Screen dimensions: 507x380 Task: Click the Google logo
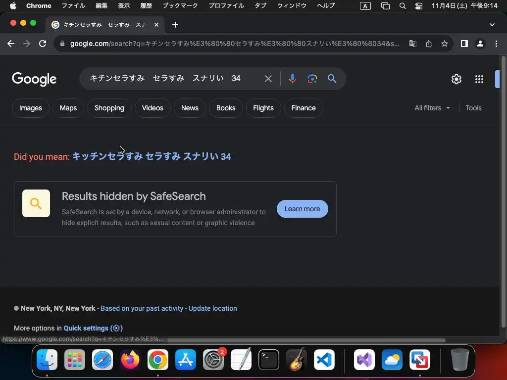click(34, 79)
